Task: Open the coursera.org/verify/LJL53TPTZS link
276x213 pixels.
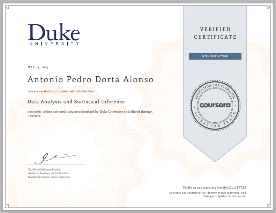Action: [x=222, y=188]
